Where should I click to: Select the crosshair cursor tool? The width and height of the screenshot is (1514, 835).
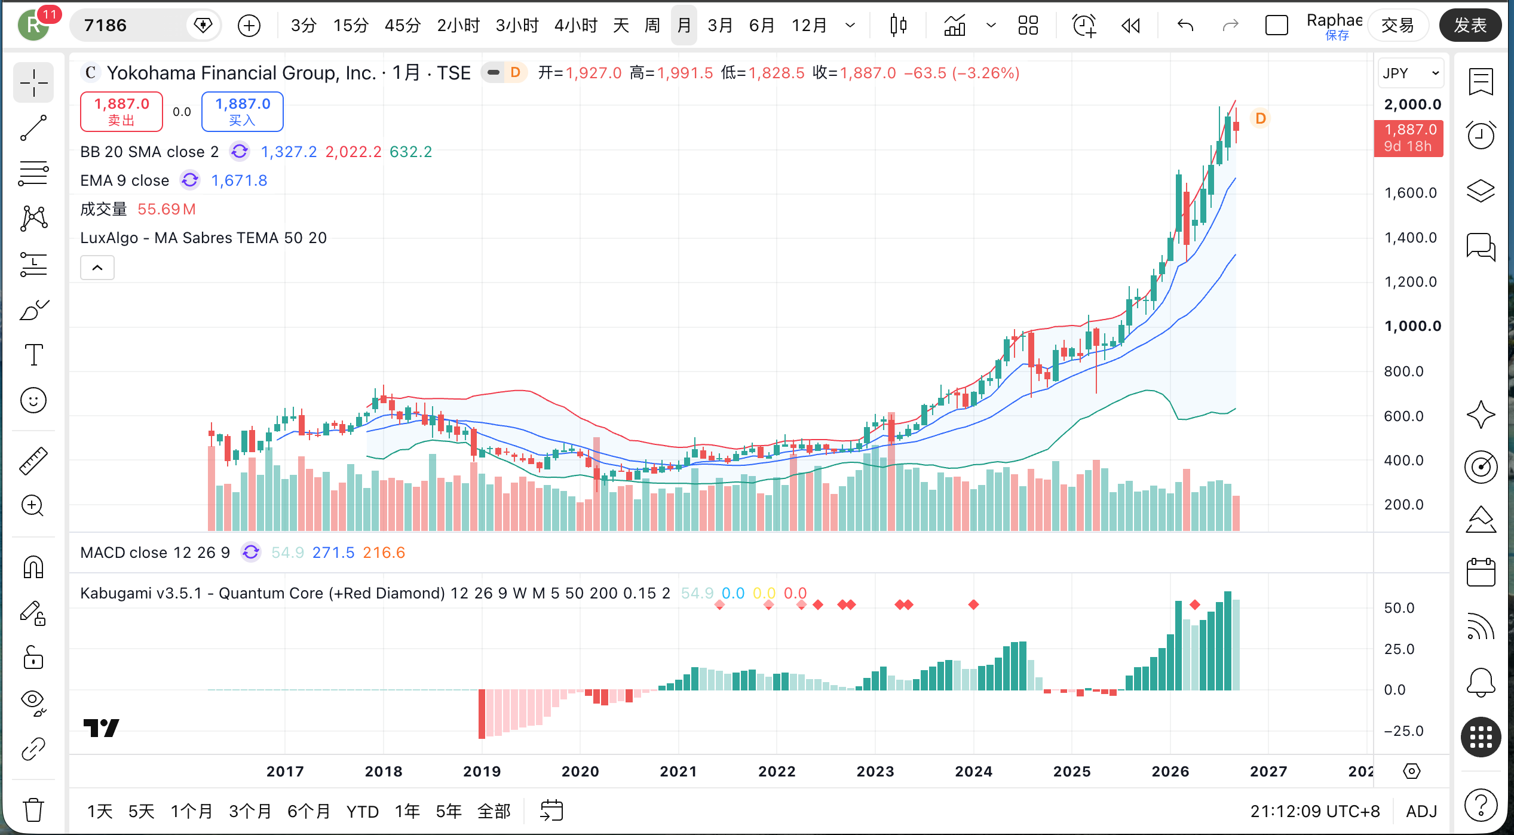(33, 82)
